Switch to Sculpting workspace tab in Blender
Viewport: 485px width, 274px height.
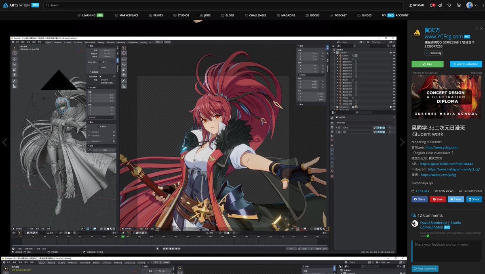pos(67,42)
